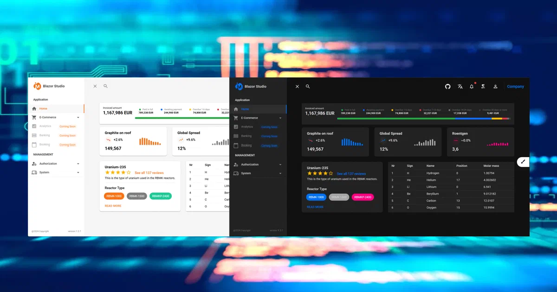Click Hydrogen cell in dark window table
The height and width of the screenshot is (292, 557).
(433, 173)
